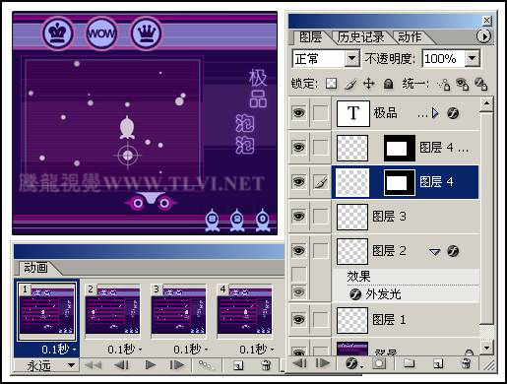Image resolution: width=507 pixels, height=384 pixels.
Task: Step to next frame in animation panel
Action: (177, 365)
